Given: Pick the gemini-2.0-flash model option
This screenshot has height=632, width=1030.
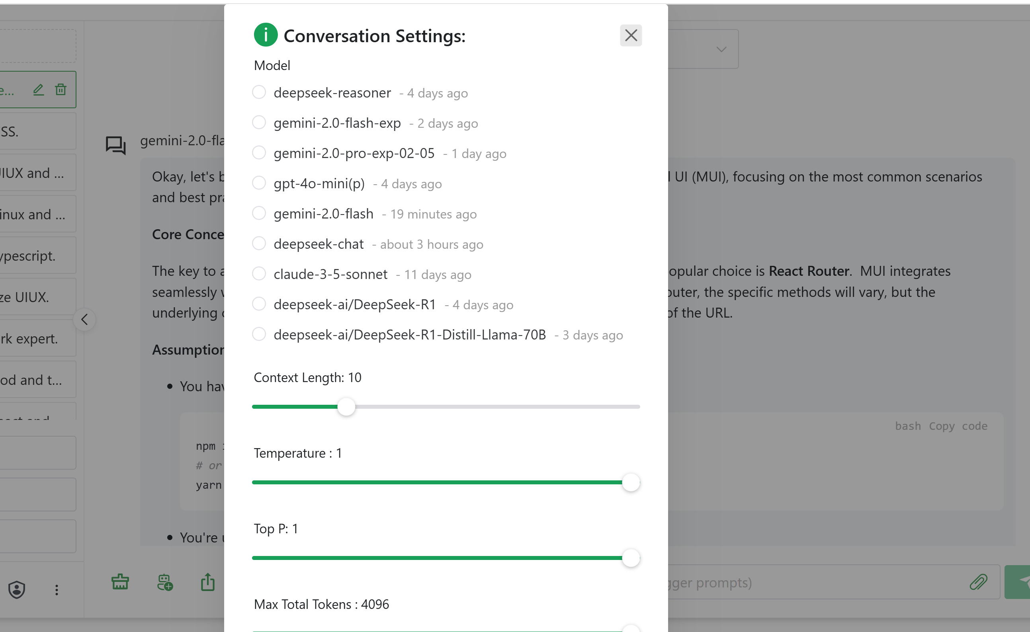Looking at the screenshot, I should [x=259, y=213].
